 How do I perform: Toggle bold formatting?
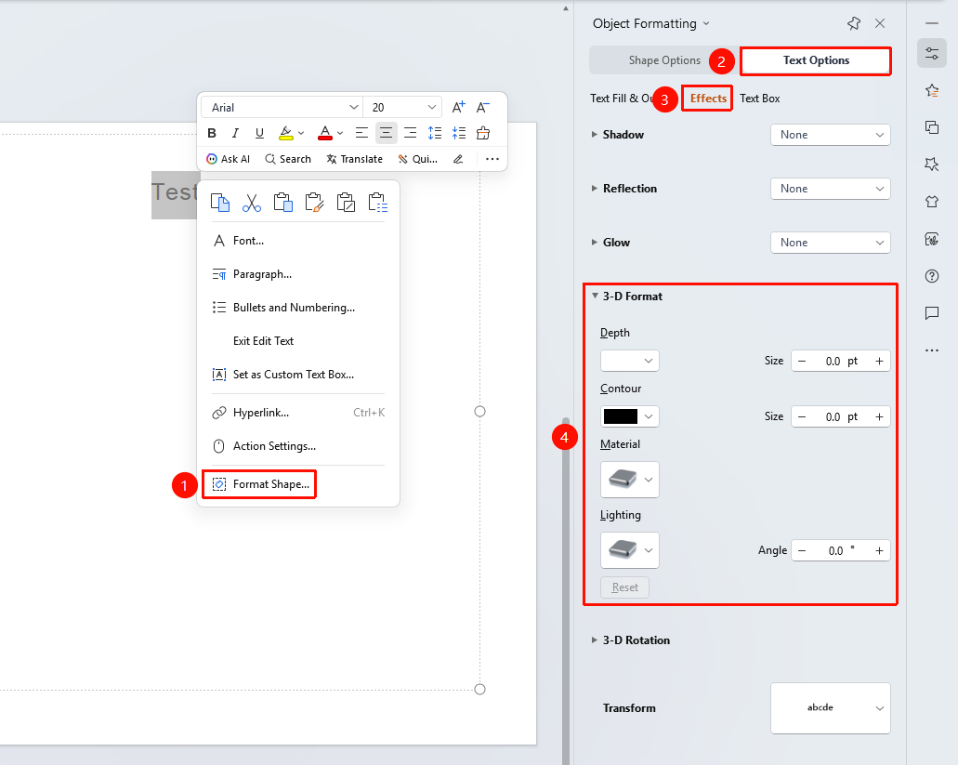tap(212, 133)
